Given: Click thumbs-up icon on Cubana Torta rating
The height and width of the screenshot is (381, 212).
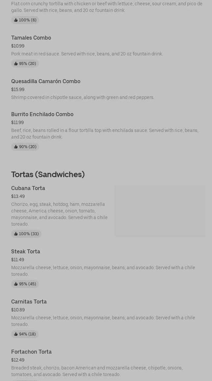Looking at the screenshot, I should (x=16, y=234).
